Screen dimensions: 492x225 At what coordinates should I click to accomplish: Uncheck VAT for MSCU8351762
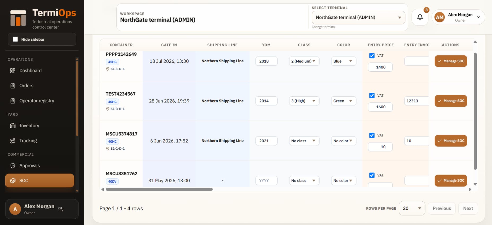point(372,175)
